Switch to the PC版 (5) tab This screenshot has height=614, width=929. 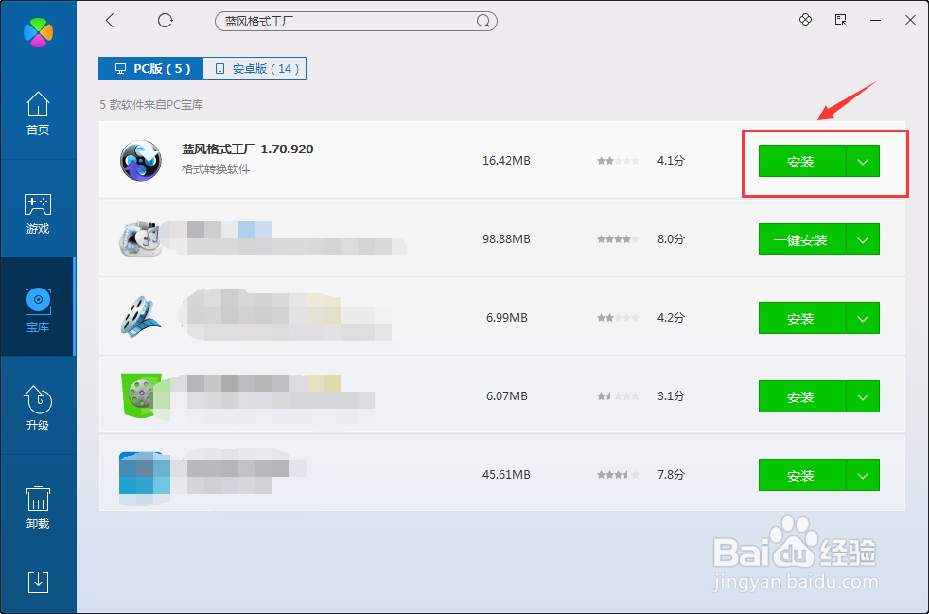151,69
